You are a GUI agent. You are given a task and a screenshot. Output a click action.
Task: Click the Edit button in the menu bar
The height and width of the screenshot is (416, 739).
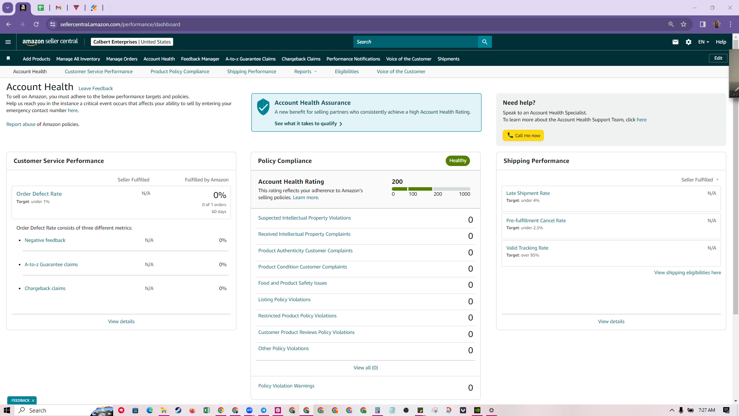point(718,58)
